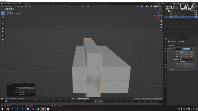This screenshot has width=198, height=111.
Task: Toggle the mirror Bisect X button
Action: 181,54
